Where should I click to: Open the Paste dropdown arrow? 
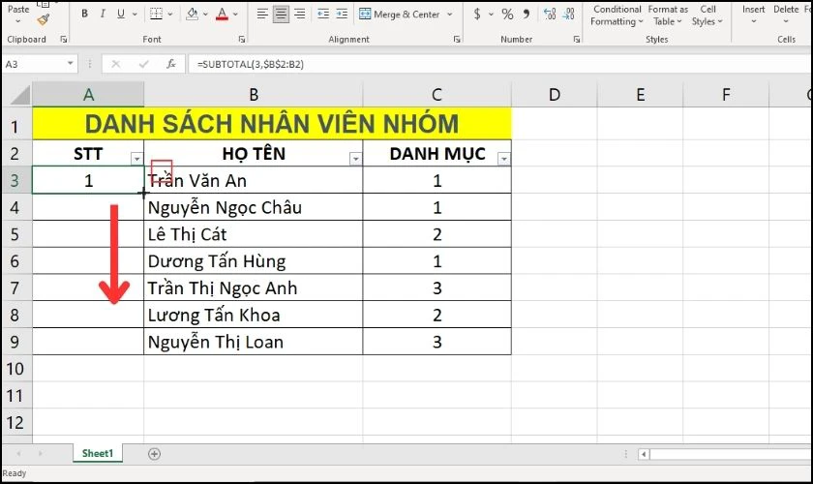[x=18, y=22]
